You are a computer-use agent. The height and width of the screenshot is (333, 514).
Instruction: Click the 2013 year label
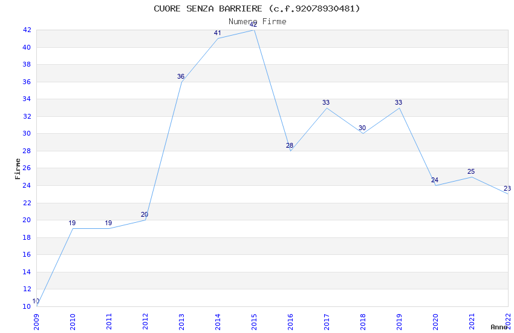point(181,321)
